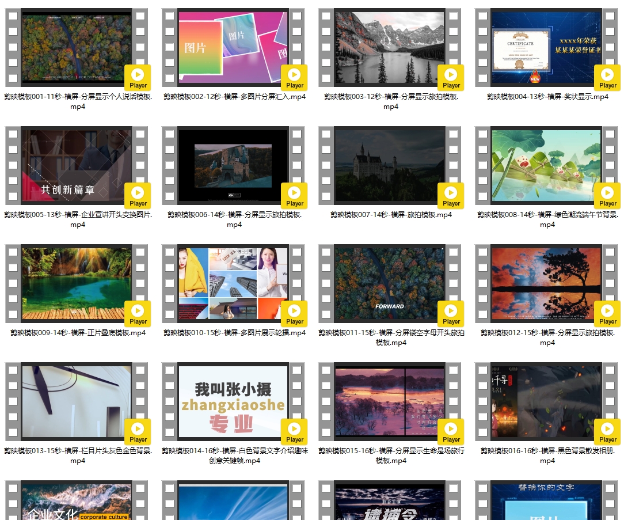Image resolution: width=624 pixels, height=520 pixels.
Task: Click the 剪映模板004 奖状显示.mp4 filename label
Action: [x=547, y=97]
